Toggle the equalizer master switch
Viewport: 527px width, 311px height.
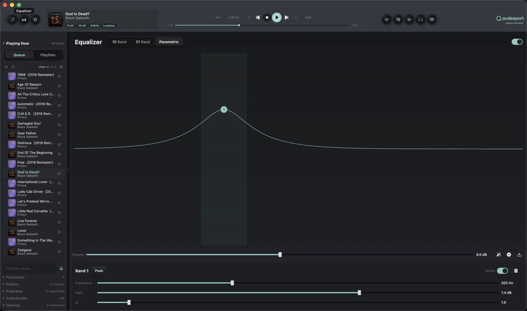(517, 42)
